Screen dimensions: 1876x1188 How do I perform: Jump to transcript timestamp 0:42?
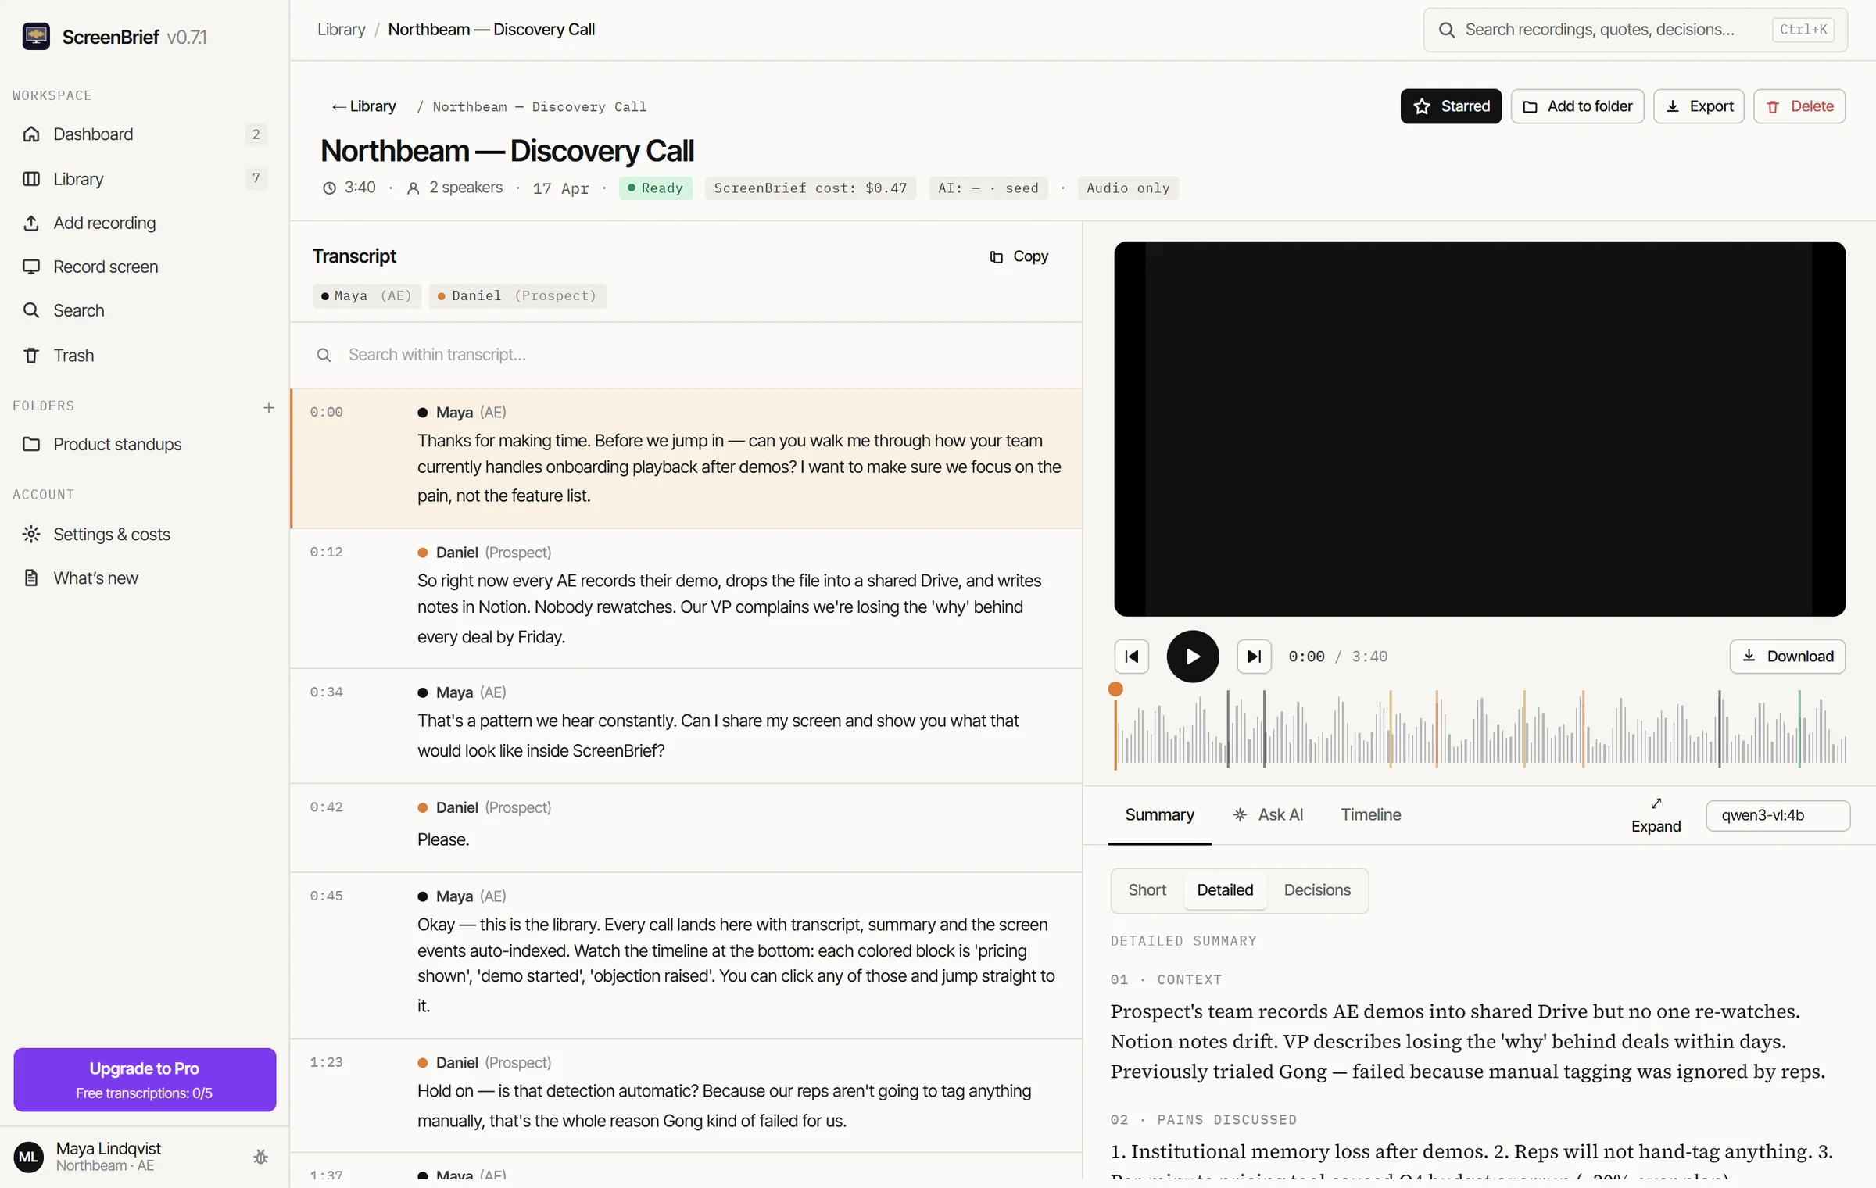click(326, 807)
